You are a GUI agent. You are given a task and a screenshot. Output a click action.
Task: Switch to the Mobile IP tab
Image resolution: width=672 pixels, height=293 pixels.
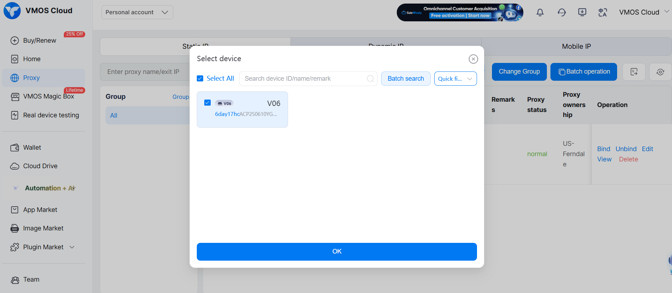click(x=576, y=47)
